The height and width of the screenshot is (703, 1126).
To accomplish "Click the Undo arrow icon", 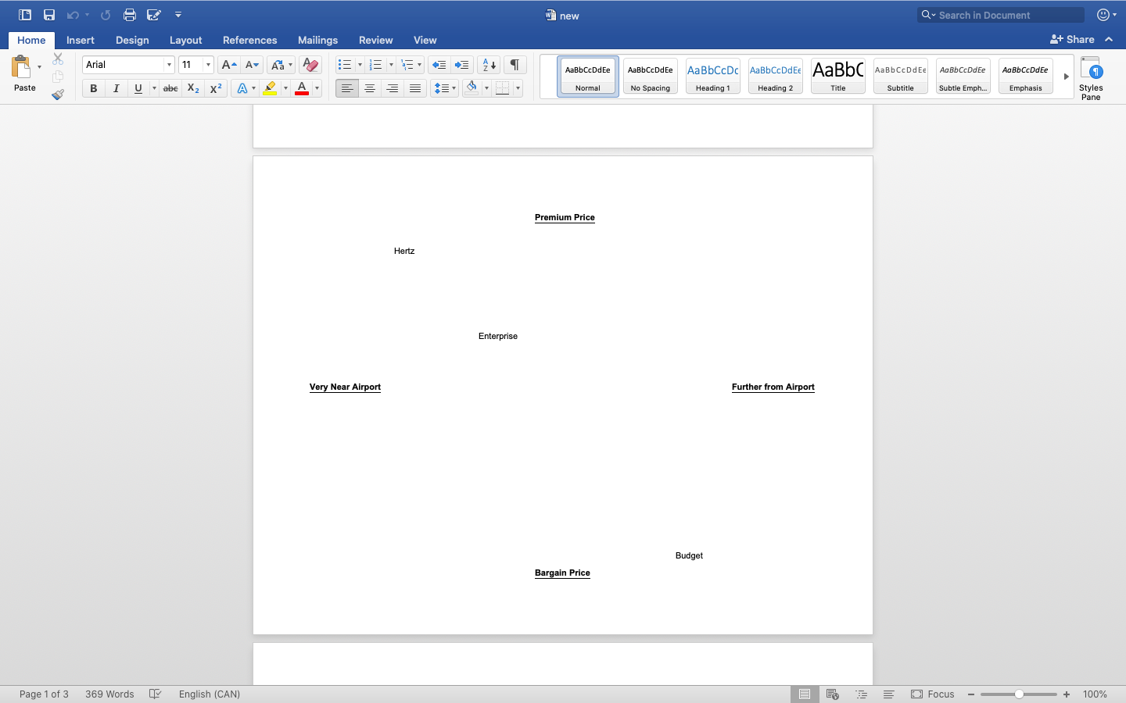I will 73,15.
